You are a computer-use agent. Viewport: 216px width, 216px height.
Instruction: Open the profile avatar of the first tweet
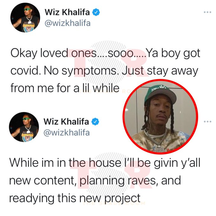[25, 17]
